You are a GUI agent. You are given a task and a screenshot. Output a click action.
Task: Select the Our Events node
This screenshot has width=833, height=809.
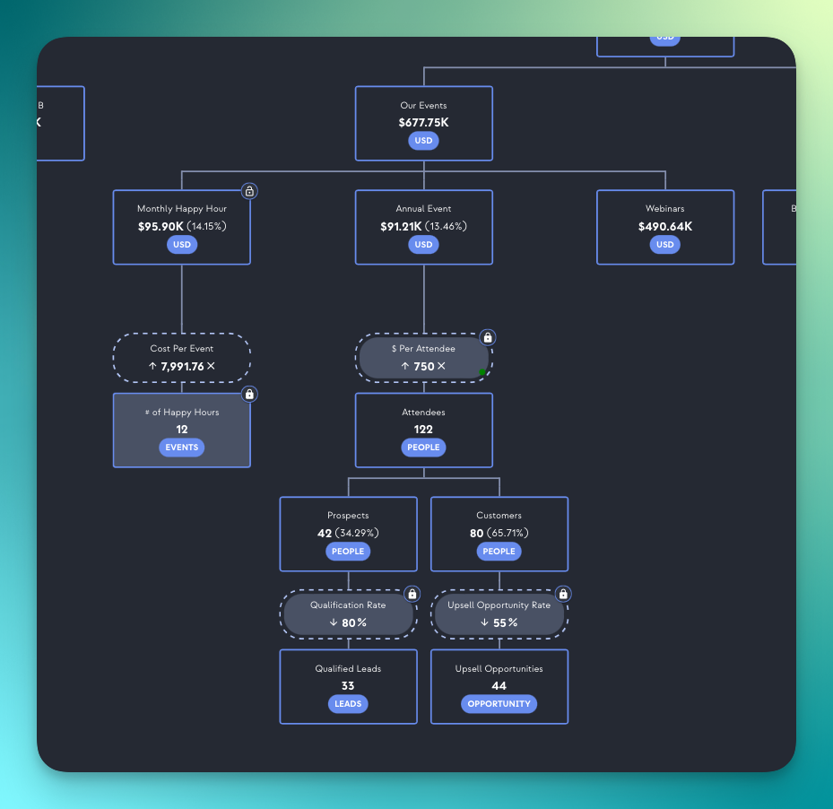coord(423,123)
